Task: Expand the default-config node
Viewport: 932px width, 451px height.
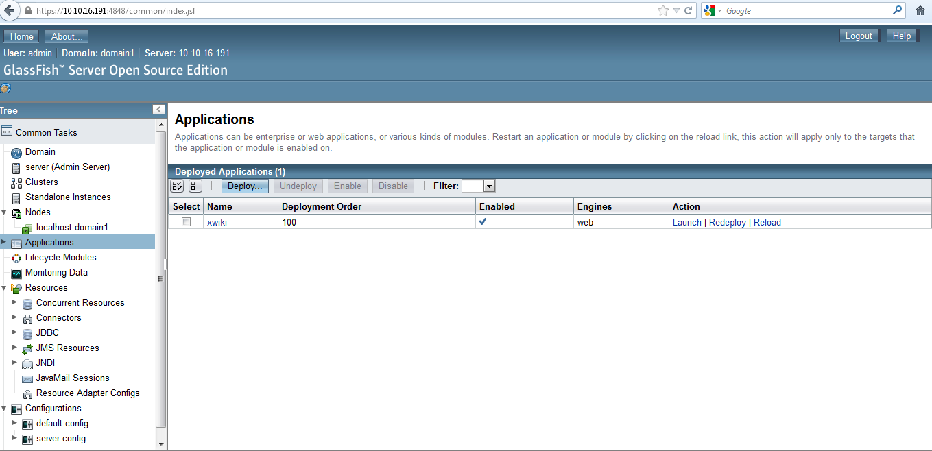Action: point(15,423)
